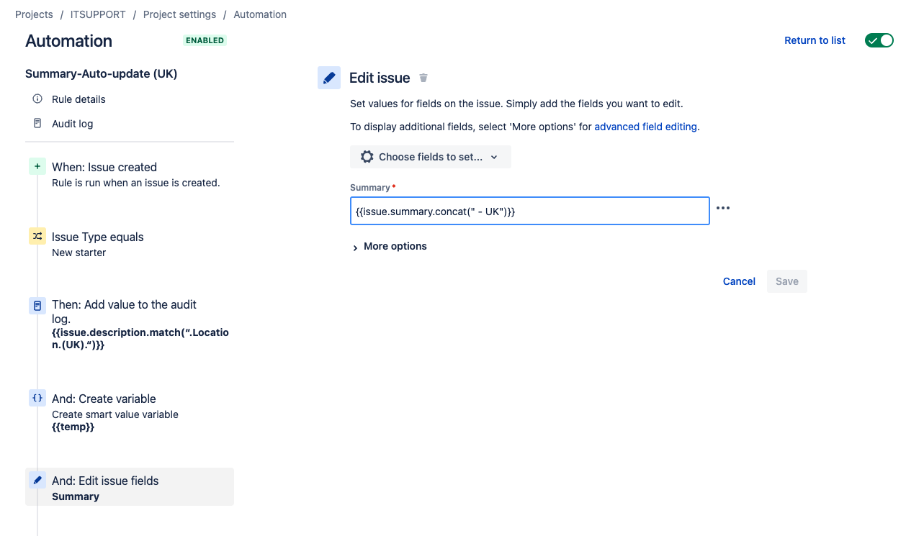Click the yellow shuffle Issue Type condition icon
The height and width of the screenshot is (536, 924).
tap(37, 236)
